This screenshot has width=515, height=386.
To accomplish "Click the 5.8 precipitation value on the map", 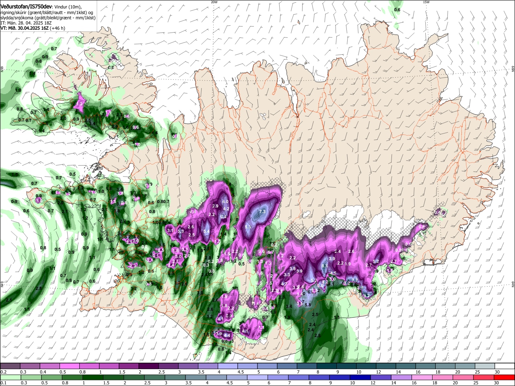I will pos(308,305).
